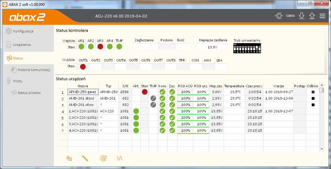Click the waveform chart icon at bottom
Viewport: 331px width, 169px height.
click(119, 158)
